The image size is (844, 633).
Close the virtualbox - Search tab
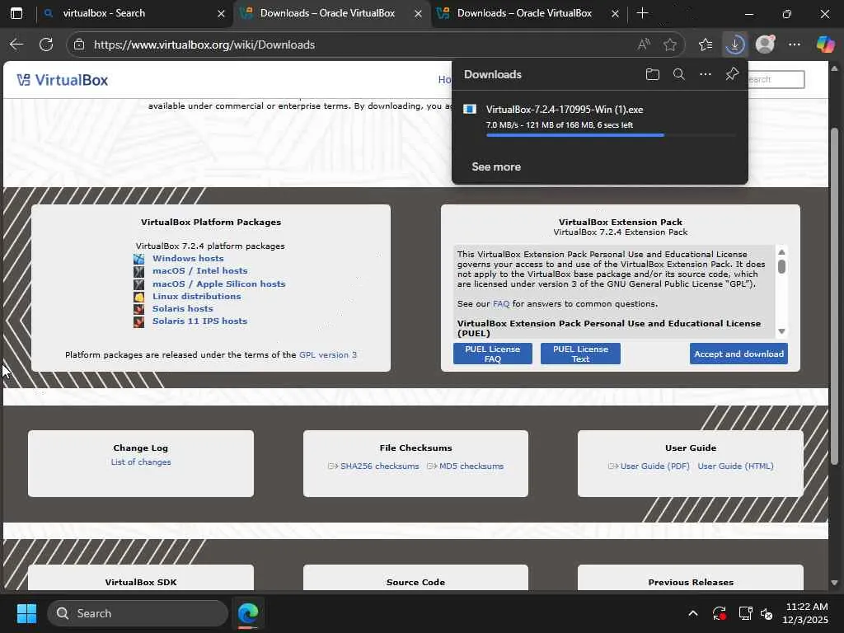pyautogui.click(x=221, y=13)
